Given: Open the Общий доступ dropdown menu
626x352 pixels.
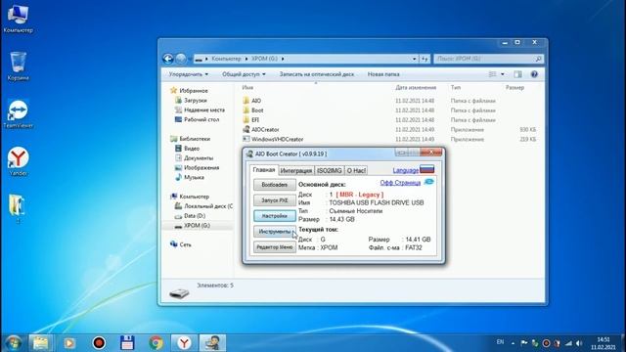Looking at the screenshot, I should pyautogui.click(x=244, y=74).
